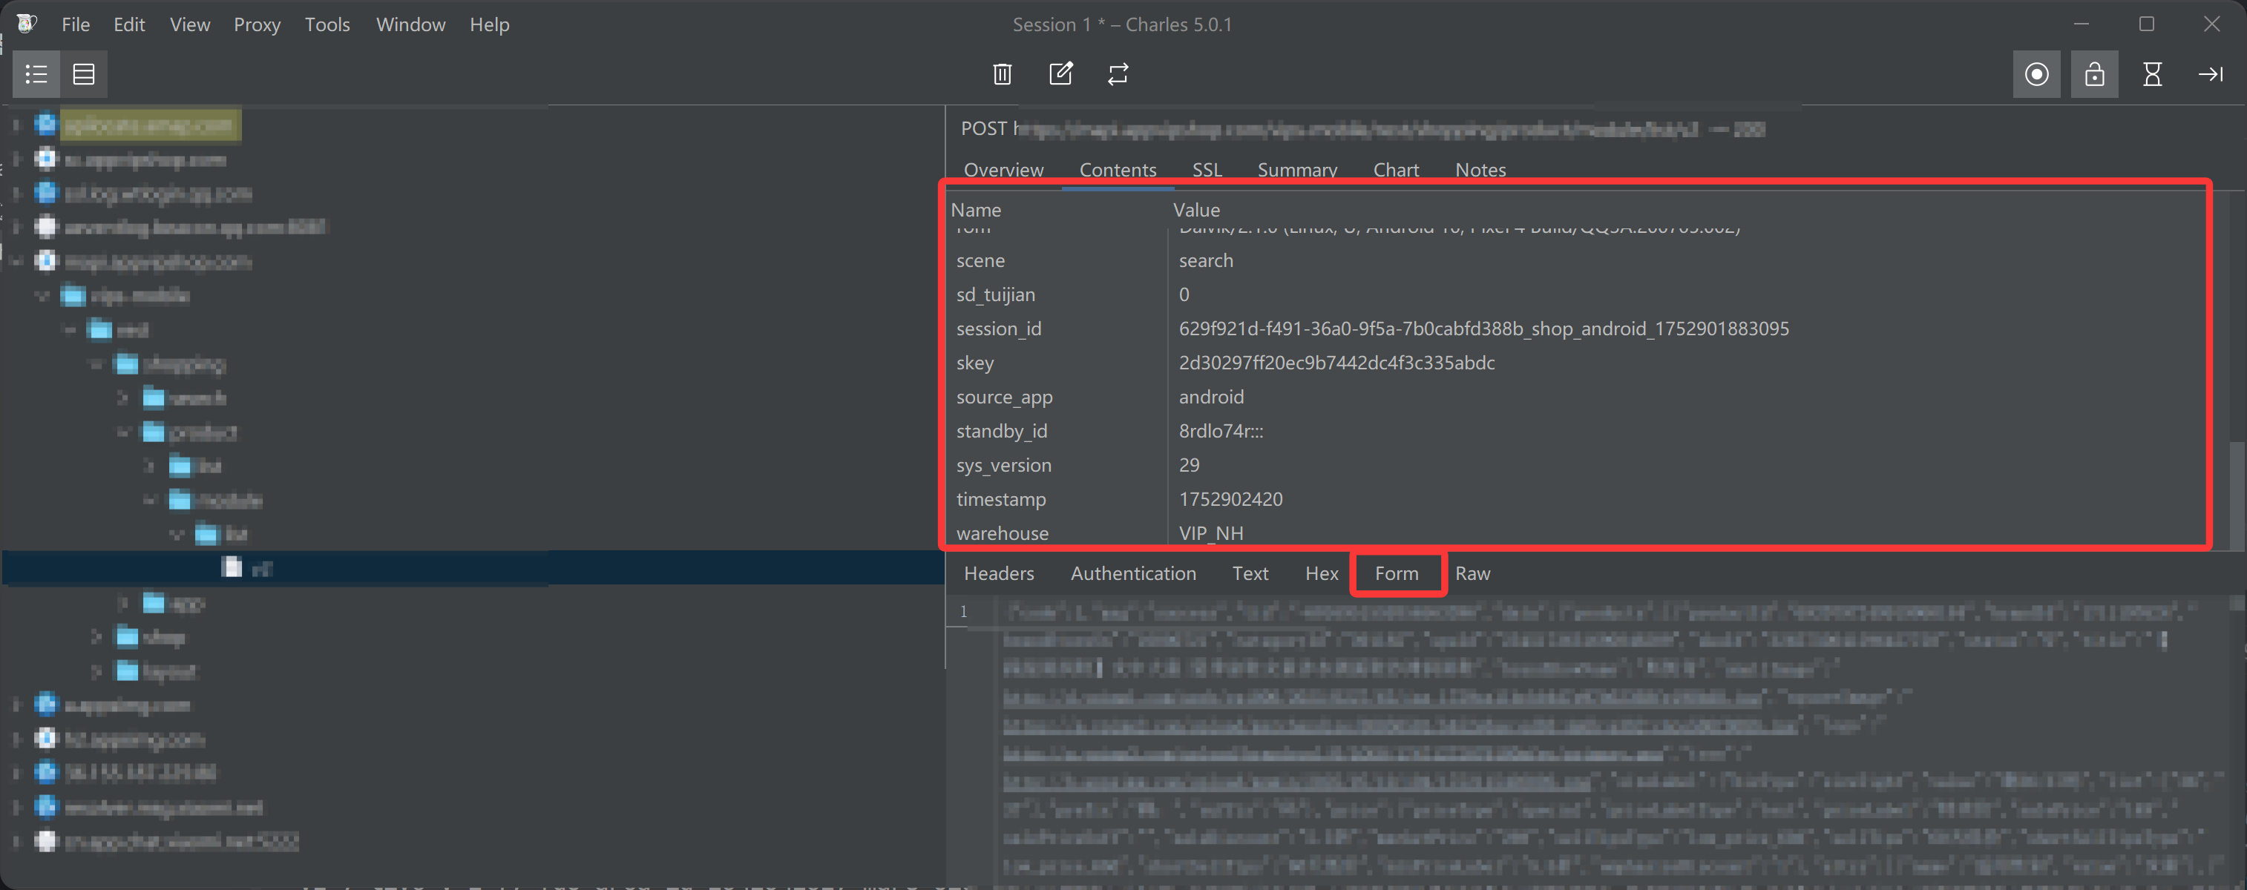Select the Form sub-tab
Viewport: 2247px width, 890px height.
1397,573
